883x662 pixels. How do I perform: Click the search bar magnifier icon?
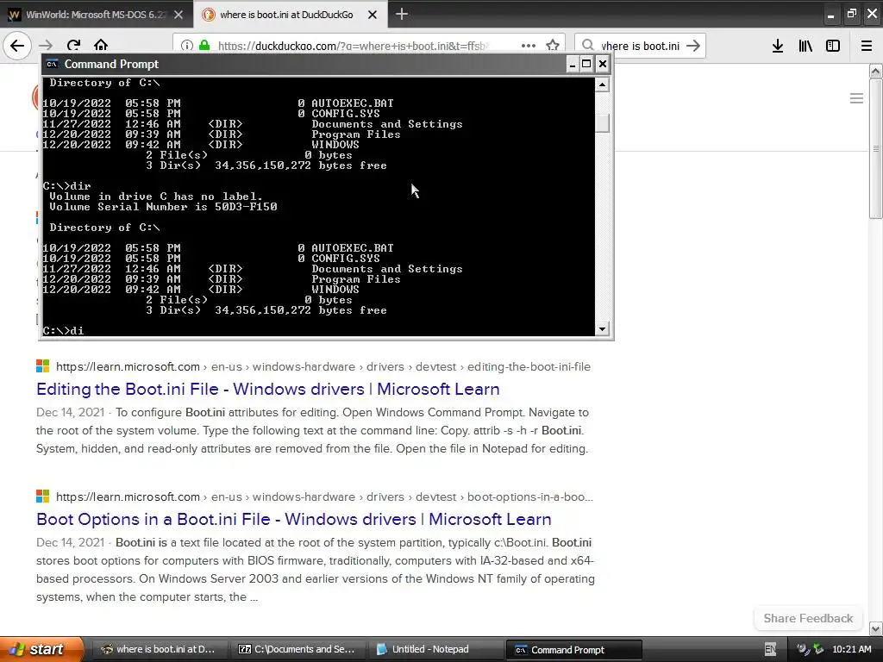coord(588,46)
